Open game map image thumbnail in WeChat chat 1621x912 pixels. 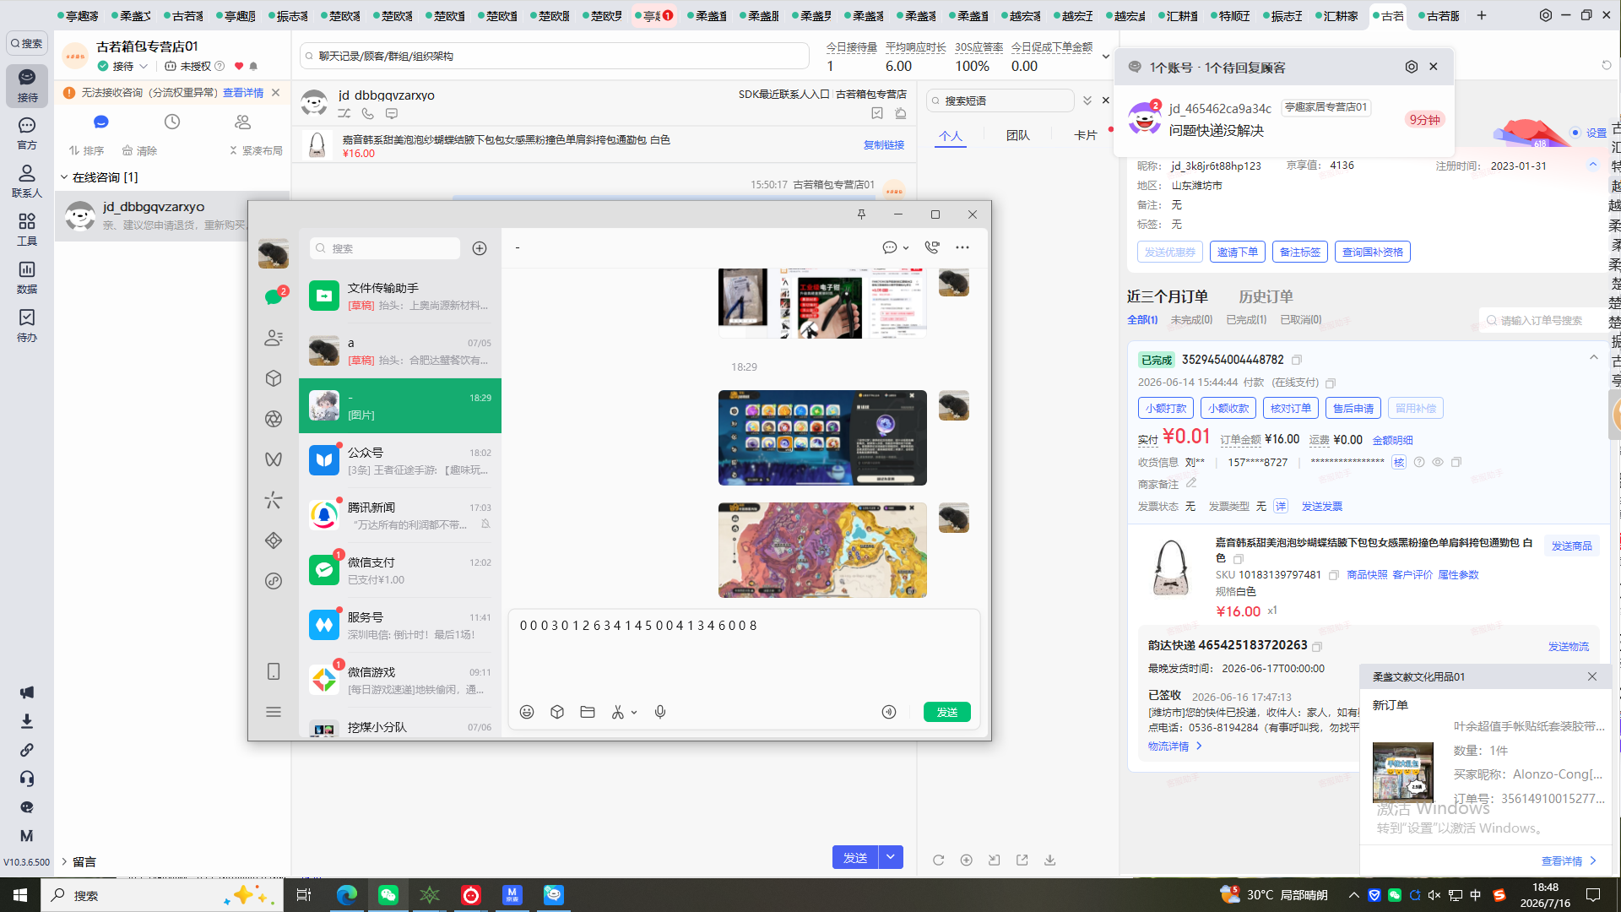(822, 551)
